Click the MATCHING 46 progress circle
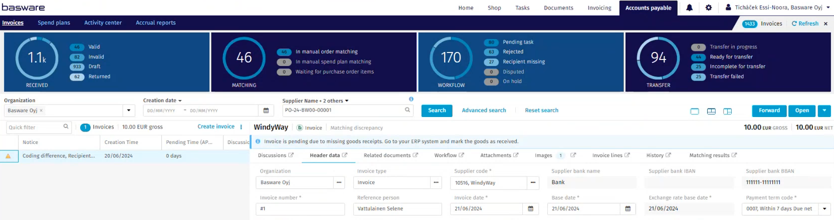Image resolution: width=834 pixels, height=220 pixels. point(244,58)
